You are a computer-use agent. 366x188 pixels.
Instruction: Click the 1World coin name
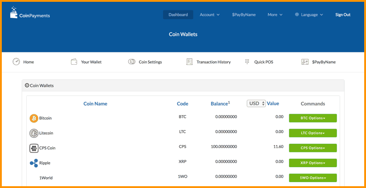tap(46, 178)
